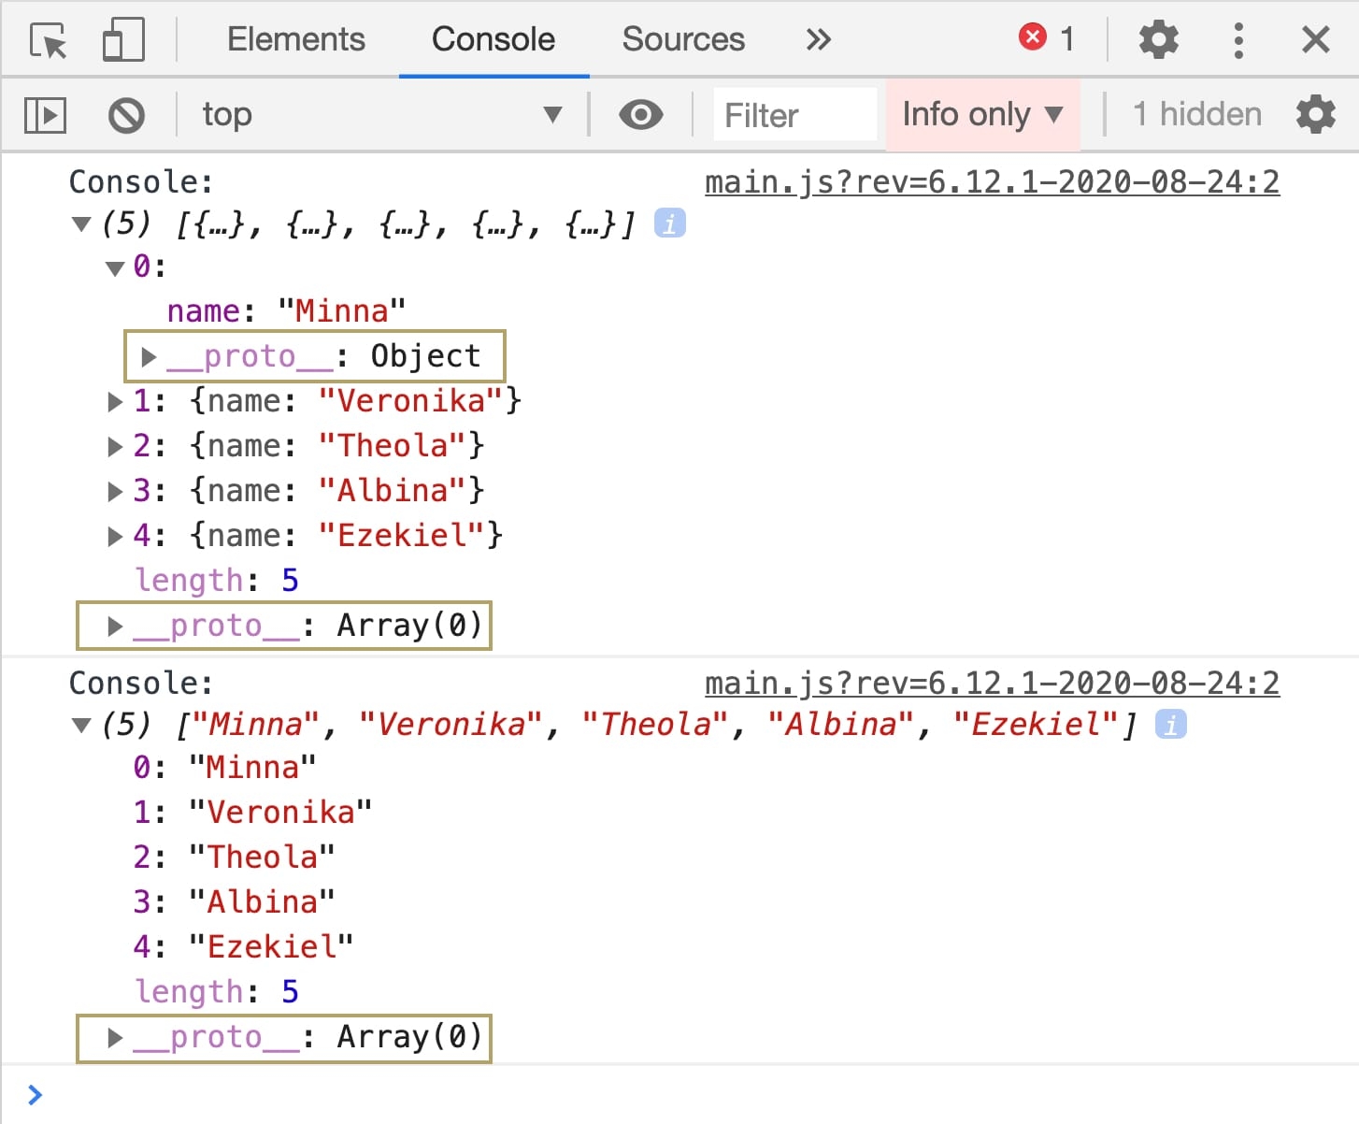Click the console input prompt line
This screenshot has width=1359, height=1124.
point(679,1094)
